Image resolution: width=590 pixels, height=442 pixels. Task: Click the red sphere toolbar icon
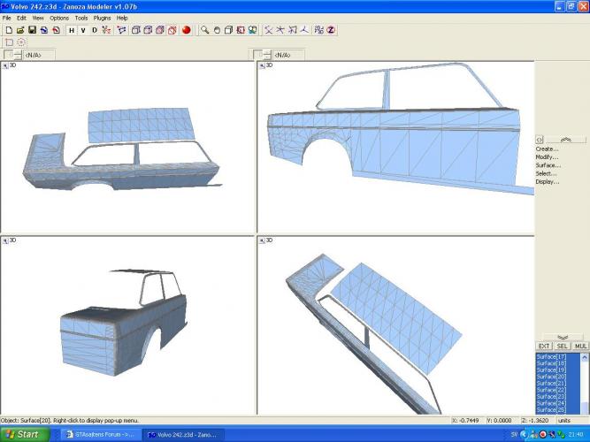coord(187,30)
